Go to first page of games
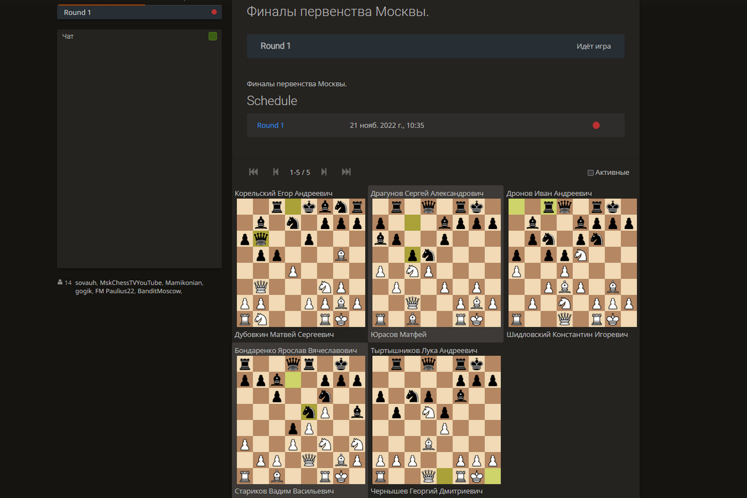Screen dimensions: 747x498 [x=253, y=172]
